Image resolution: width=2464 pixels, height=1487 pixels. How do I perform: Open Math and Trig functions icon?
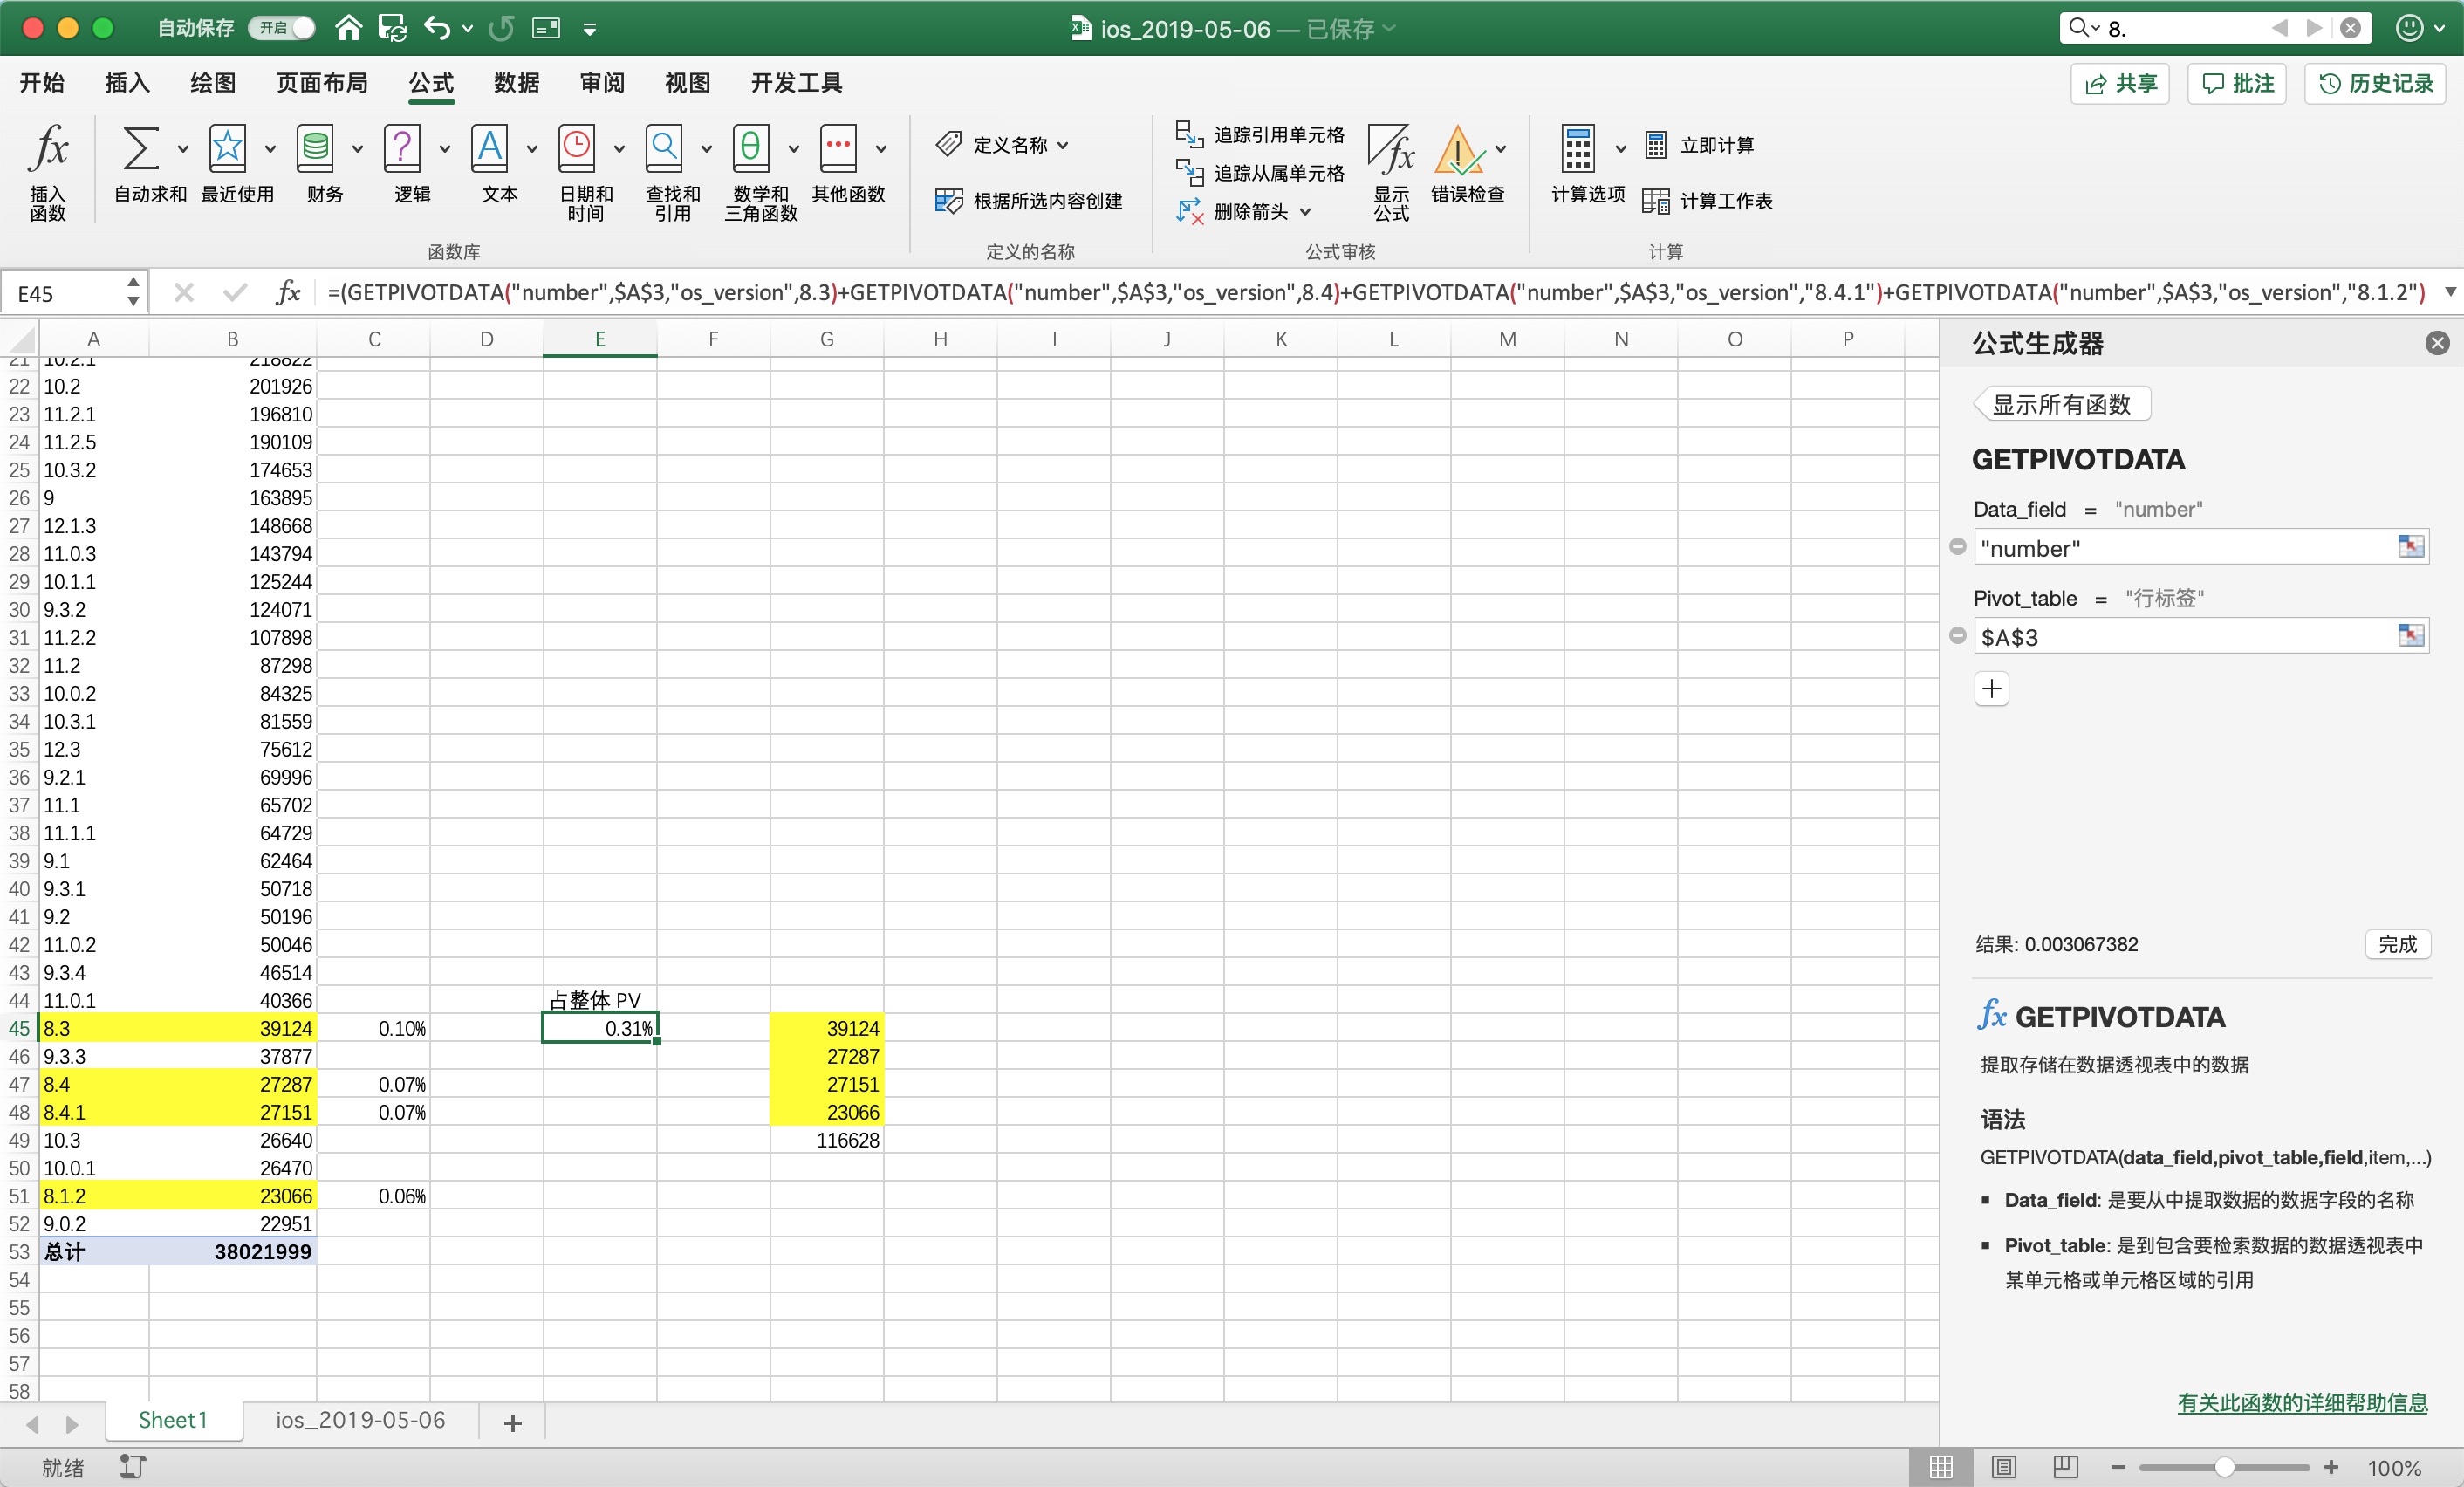751,148
